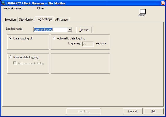Click the 'Network name :' label
Viewport: 166px width, 117px height.
pyautogui.click(x=13, y=8)
